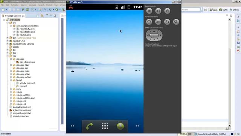Open the Debug toolbar dropdown arrow
The height and width of the screenshot is (136, 241).
tap(53, 10)
